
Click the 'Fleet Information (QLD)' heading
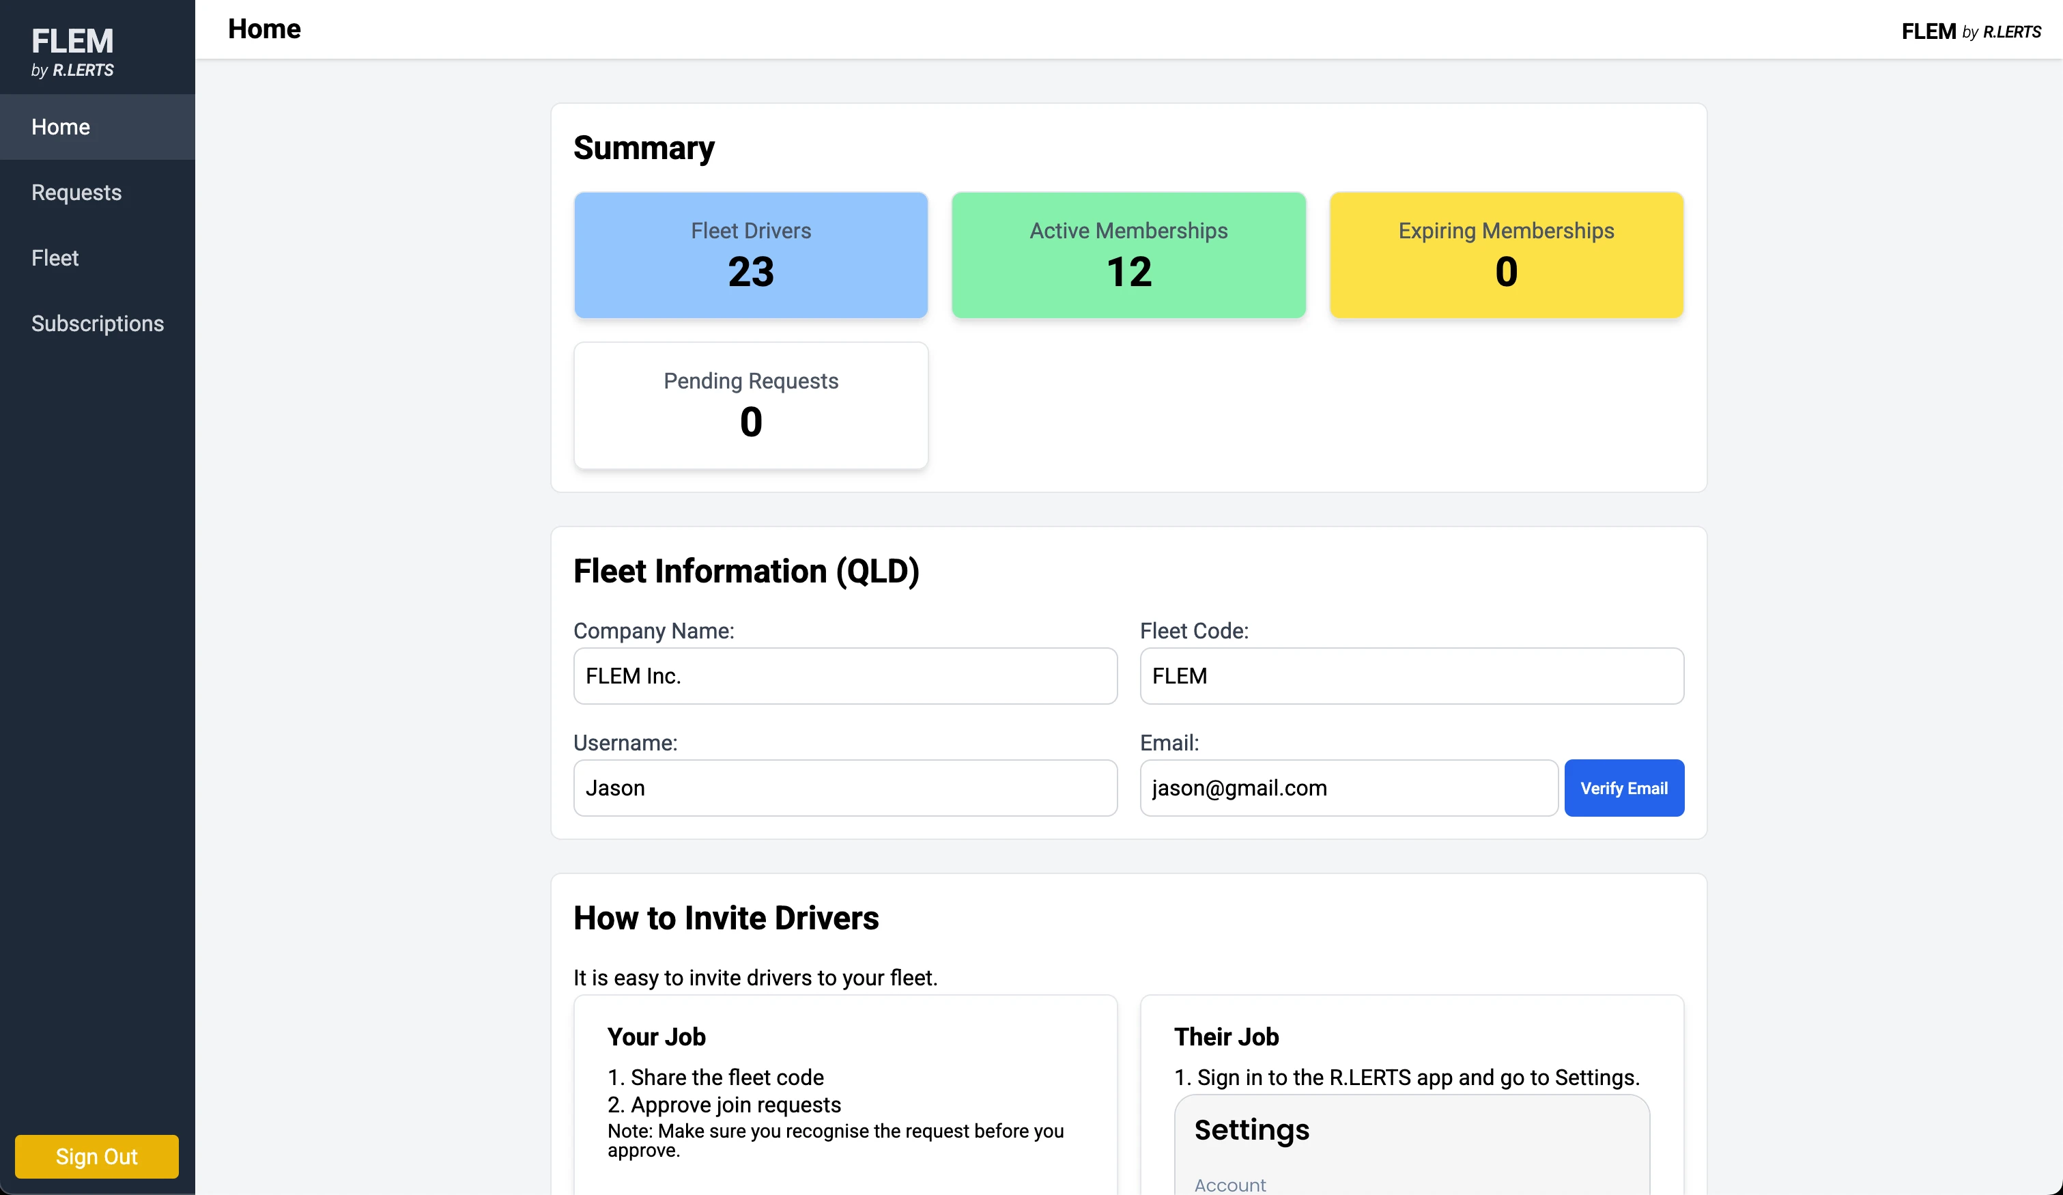745,571
